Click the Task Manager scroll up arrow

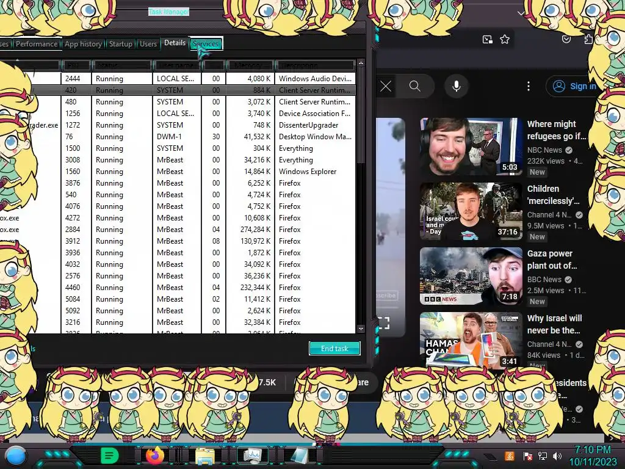coord(361,63)
